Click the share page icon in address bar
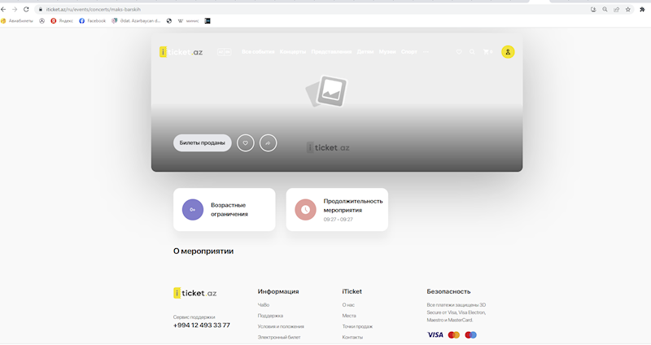 tap(617, 9)
